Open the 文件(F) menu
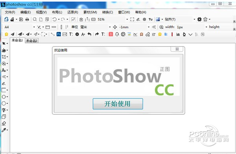Viewport: 236px width, 154px height. click(x=10, y=12)
